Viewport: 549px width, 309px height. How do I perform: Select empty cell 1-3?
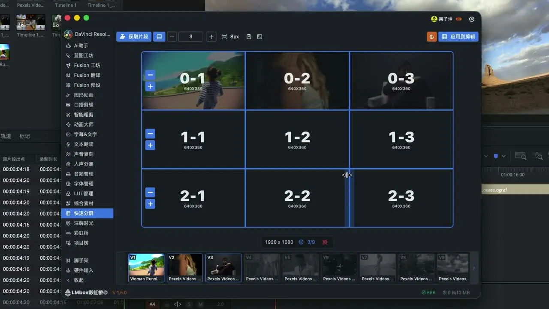point(401,139)
